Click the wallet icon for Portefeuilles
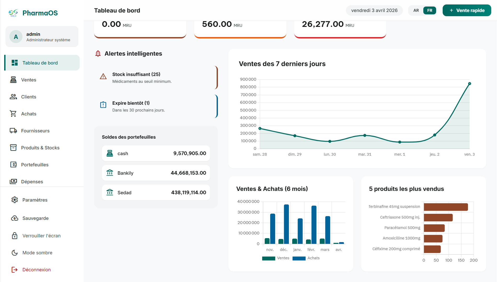This screenshot has height=282, width=497. point(13,164)
